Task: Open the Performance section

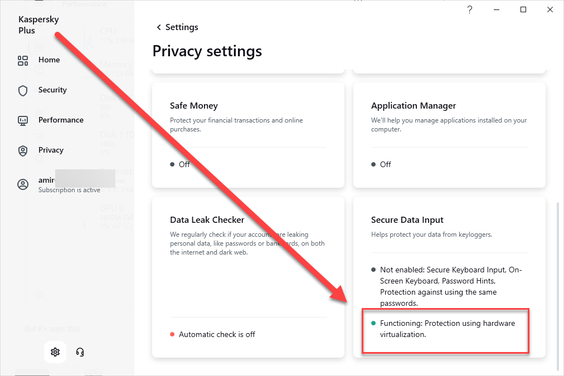Action: click(x=61, y=120)
